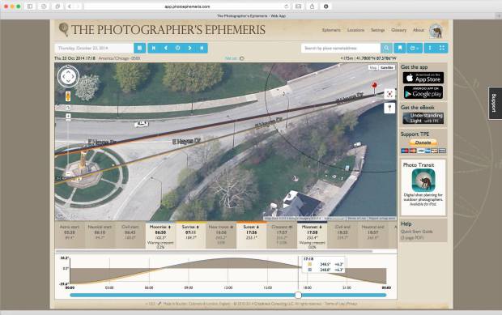
Task: Open Understanding Light eBook banner
Action: (423, 118)
